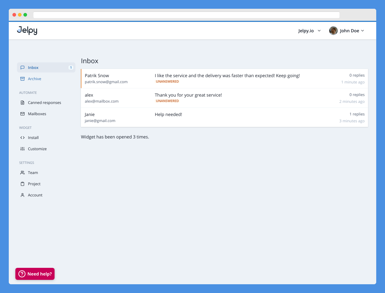Click the Canned responses document icon

click(x=22, y=103)
